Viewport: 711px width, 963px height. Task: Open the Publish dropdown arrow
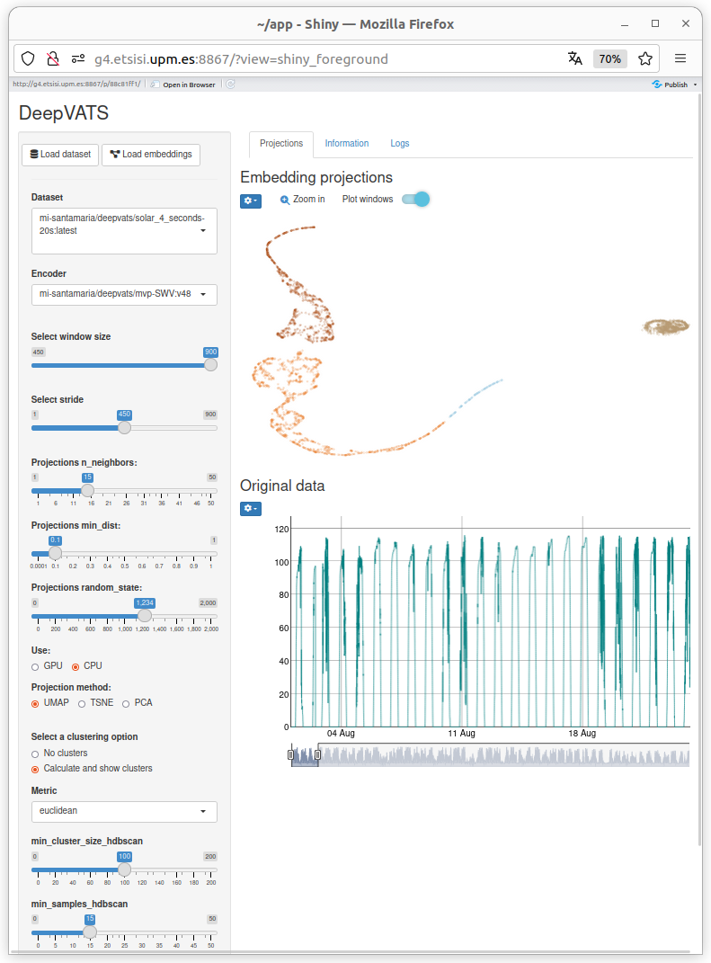(695, 85)
